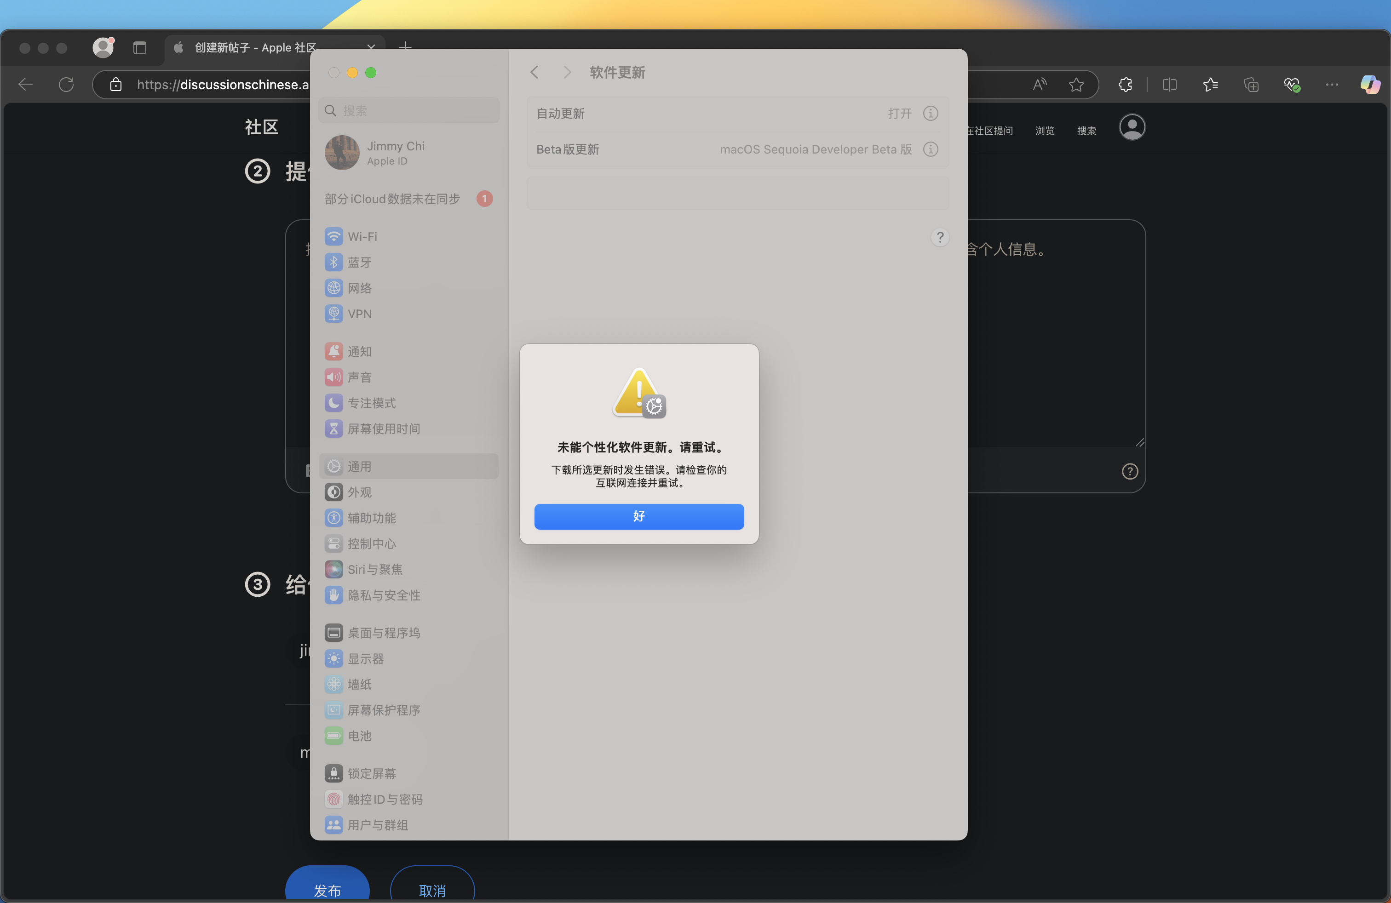Click the blue 好 button in alert
This screenshot has height=903, width=1391.
point(638,516)
